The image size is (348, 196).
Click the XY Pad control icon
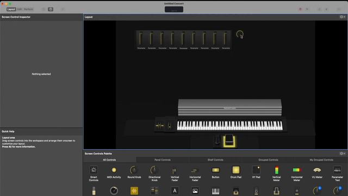[x=256, y=170]
